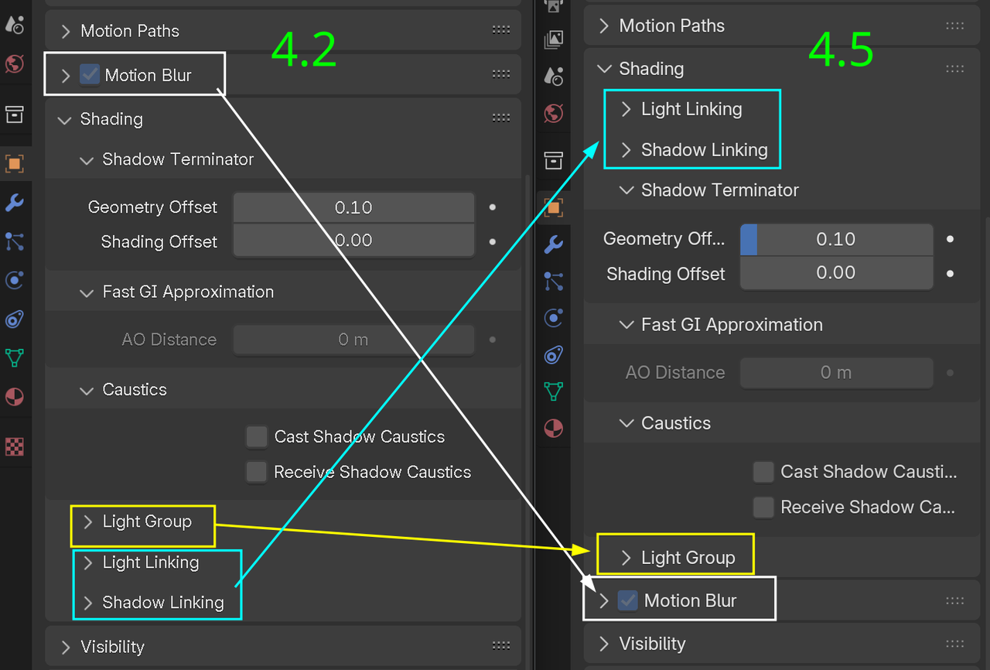Viewport: 990px width, 670px height.
Task: Expand Visibility section in 4.2 panel
Action: tap(65, 647)
